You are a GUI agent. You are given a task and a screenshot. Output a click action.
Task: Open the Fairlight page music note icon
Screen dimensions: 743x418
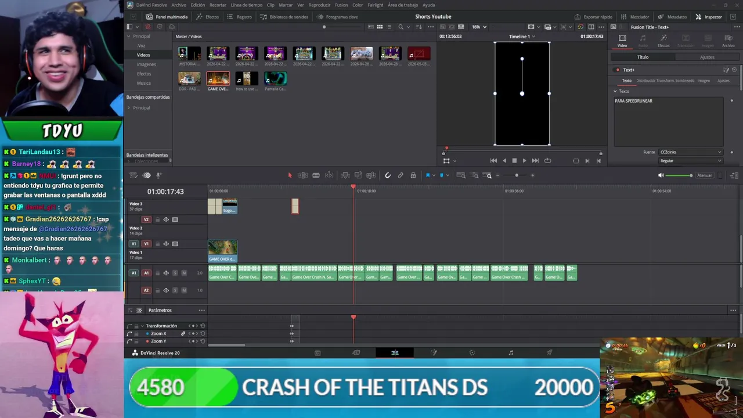(x=511, y=352)
